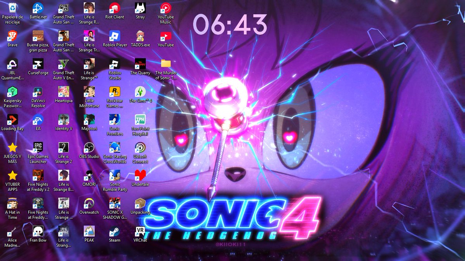
Task: Launch Battle.net from the desktop
Action: pos(38,8)
